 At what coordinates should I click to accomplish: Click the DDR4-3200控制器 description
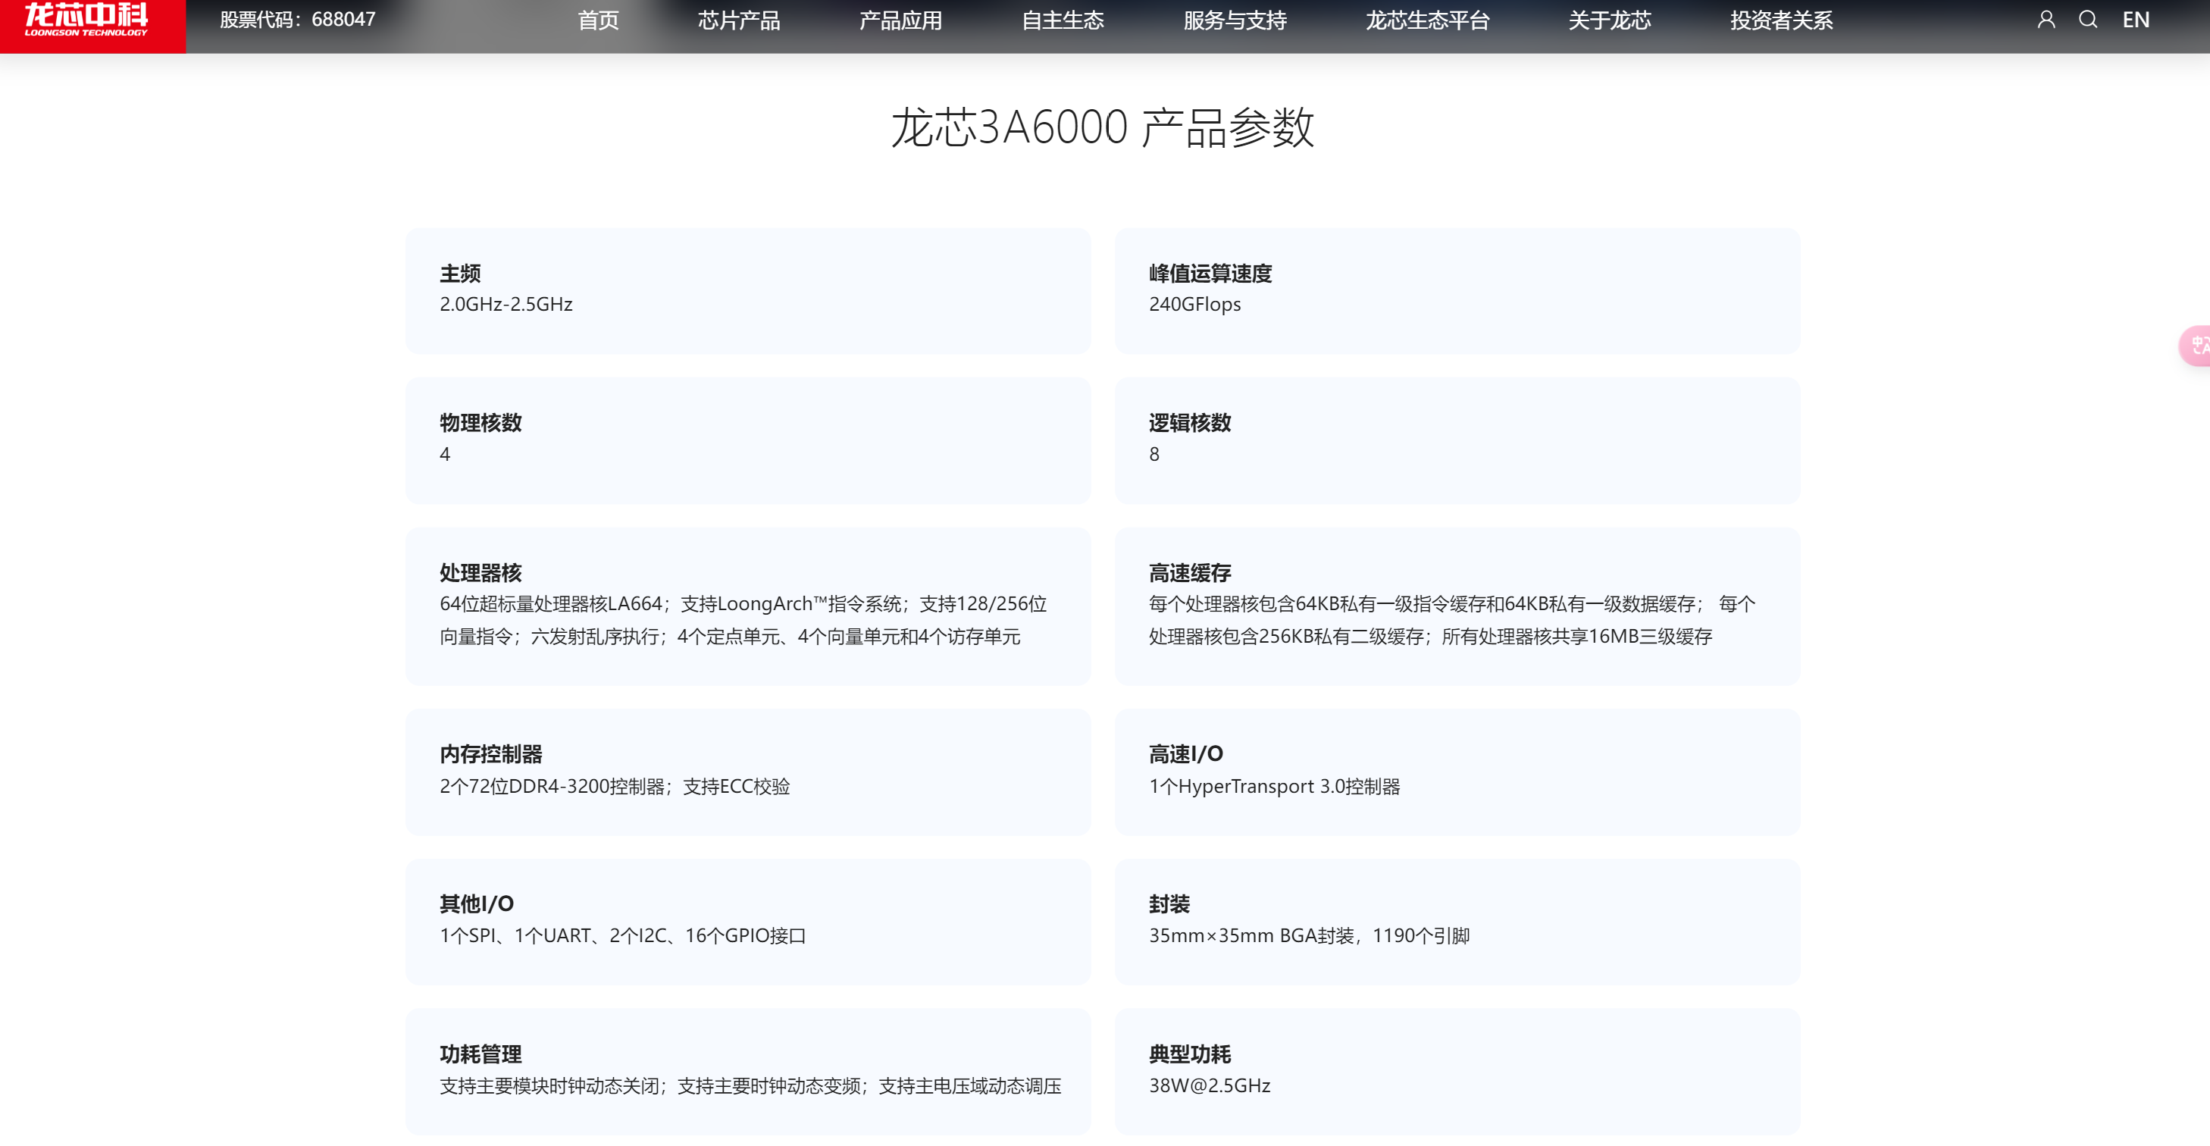pos(615,787)
